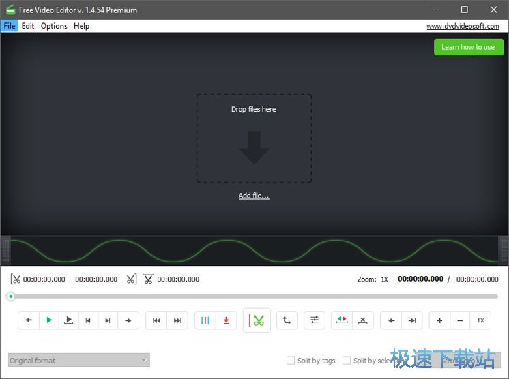509x379 pixels.
Task: Click the total duration after the slash
Action: pos(477,279)
